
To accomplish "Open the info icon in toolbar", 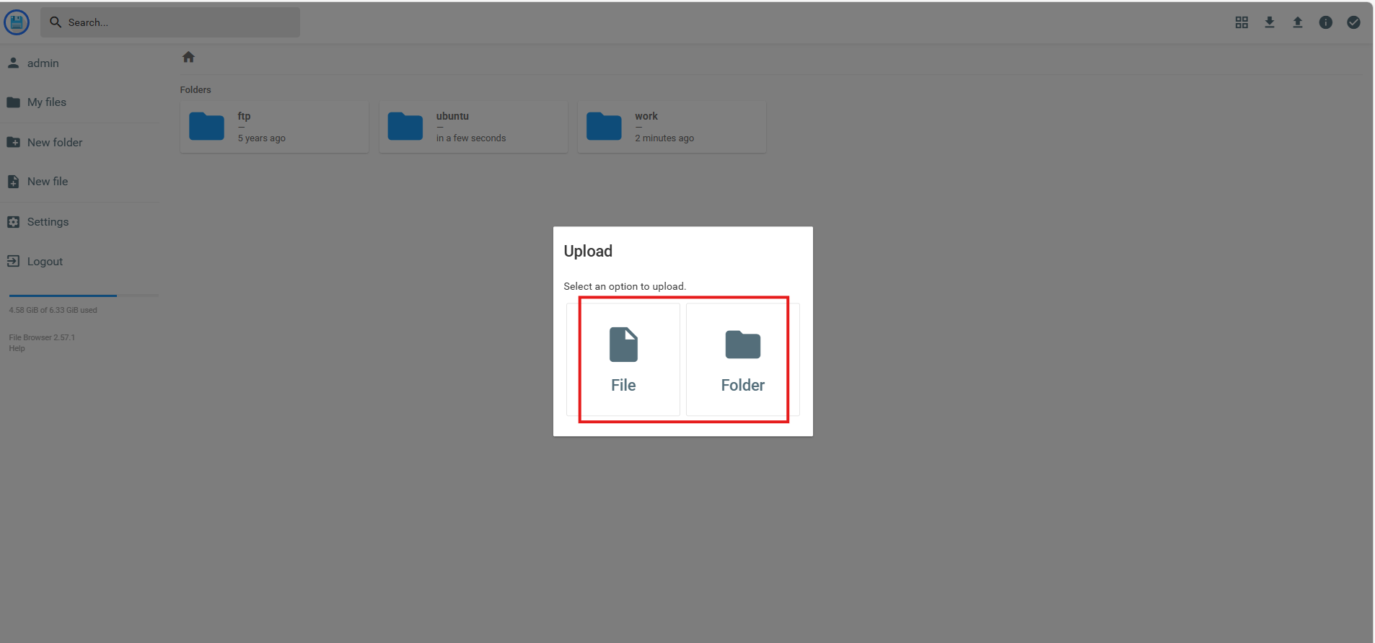I will 1326,22.
